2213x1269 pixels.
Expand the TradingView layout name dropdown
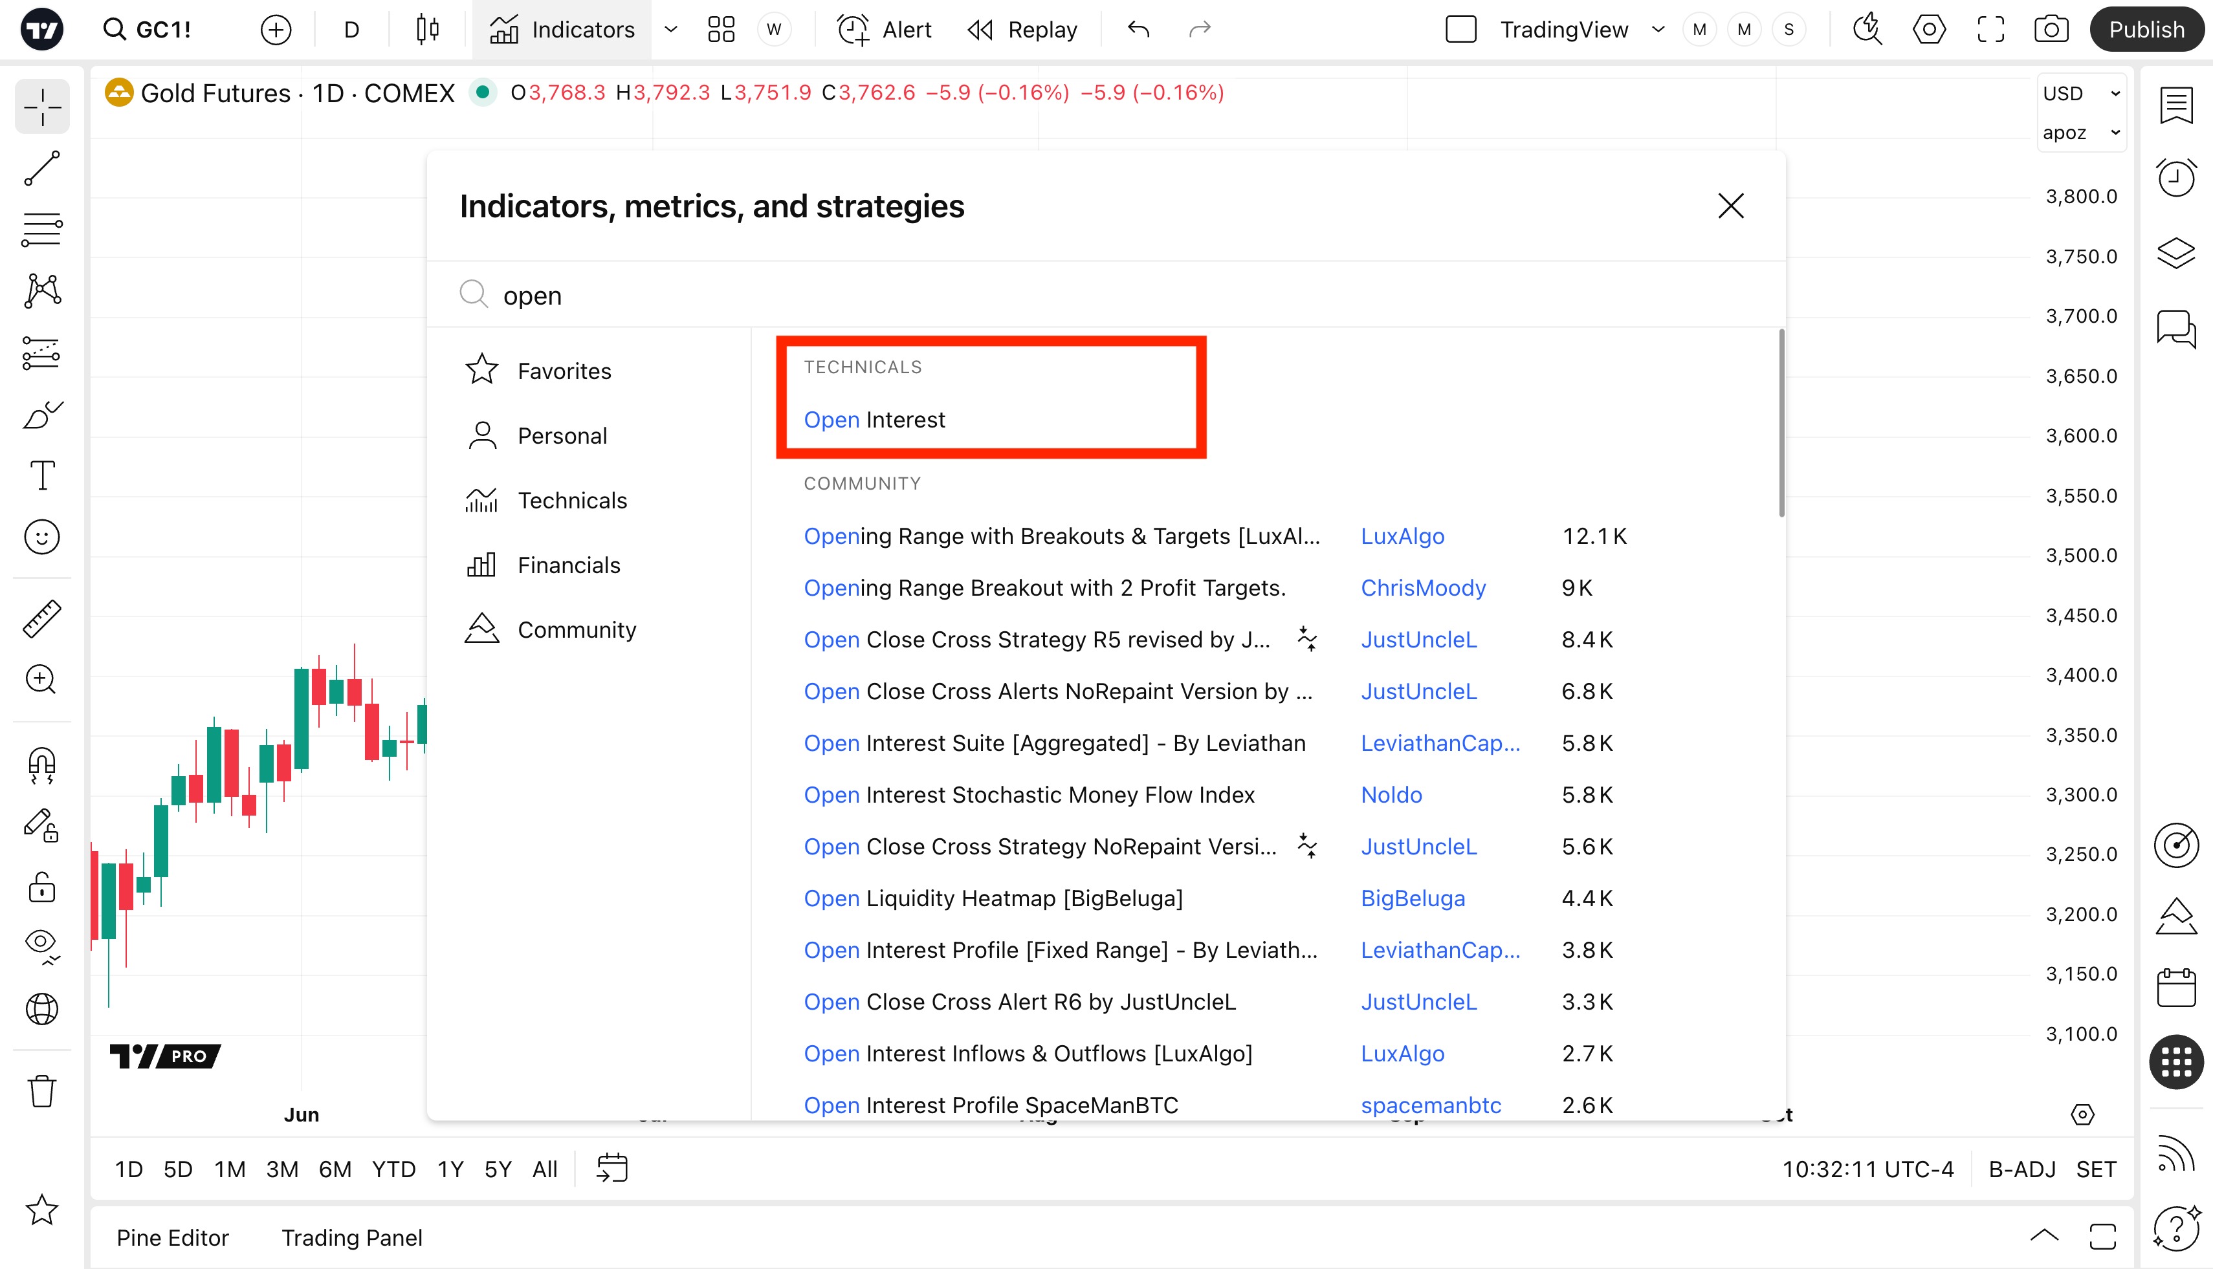pyautogui.click(x=1658, y=30)
